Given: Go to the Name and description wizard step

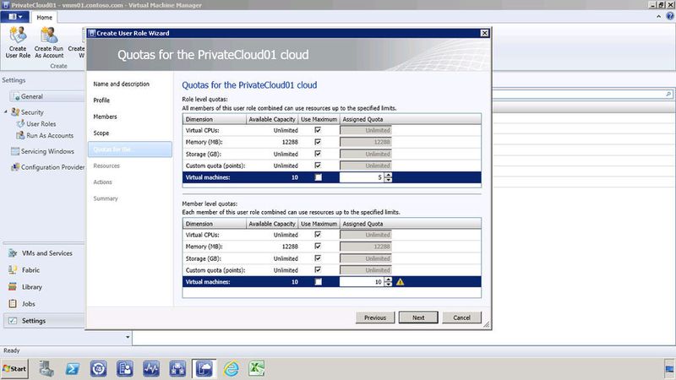Looking at the screenshot, I should (121, 84).
